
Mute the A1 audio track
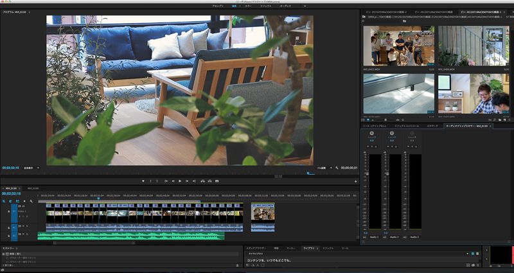(23, 226)
